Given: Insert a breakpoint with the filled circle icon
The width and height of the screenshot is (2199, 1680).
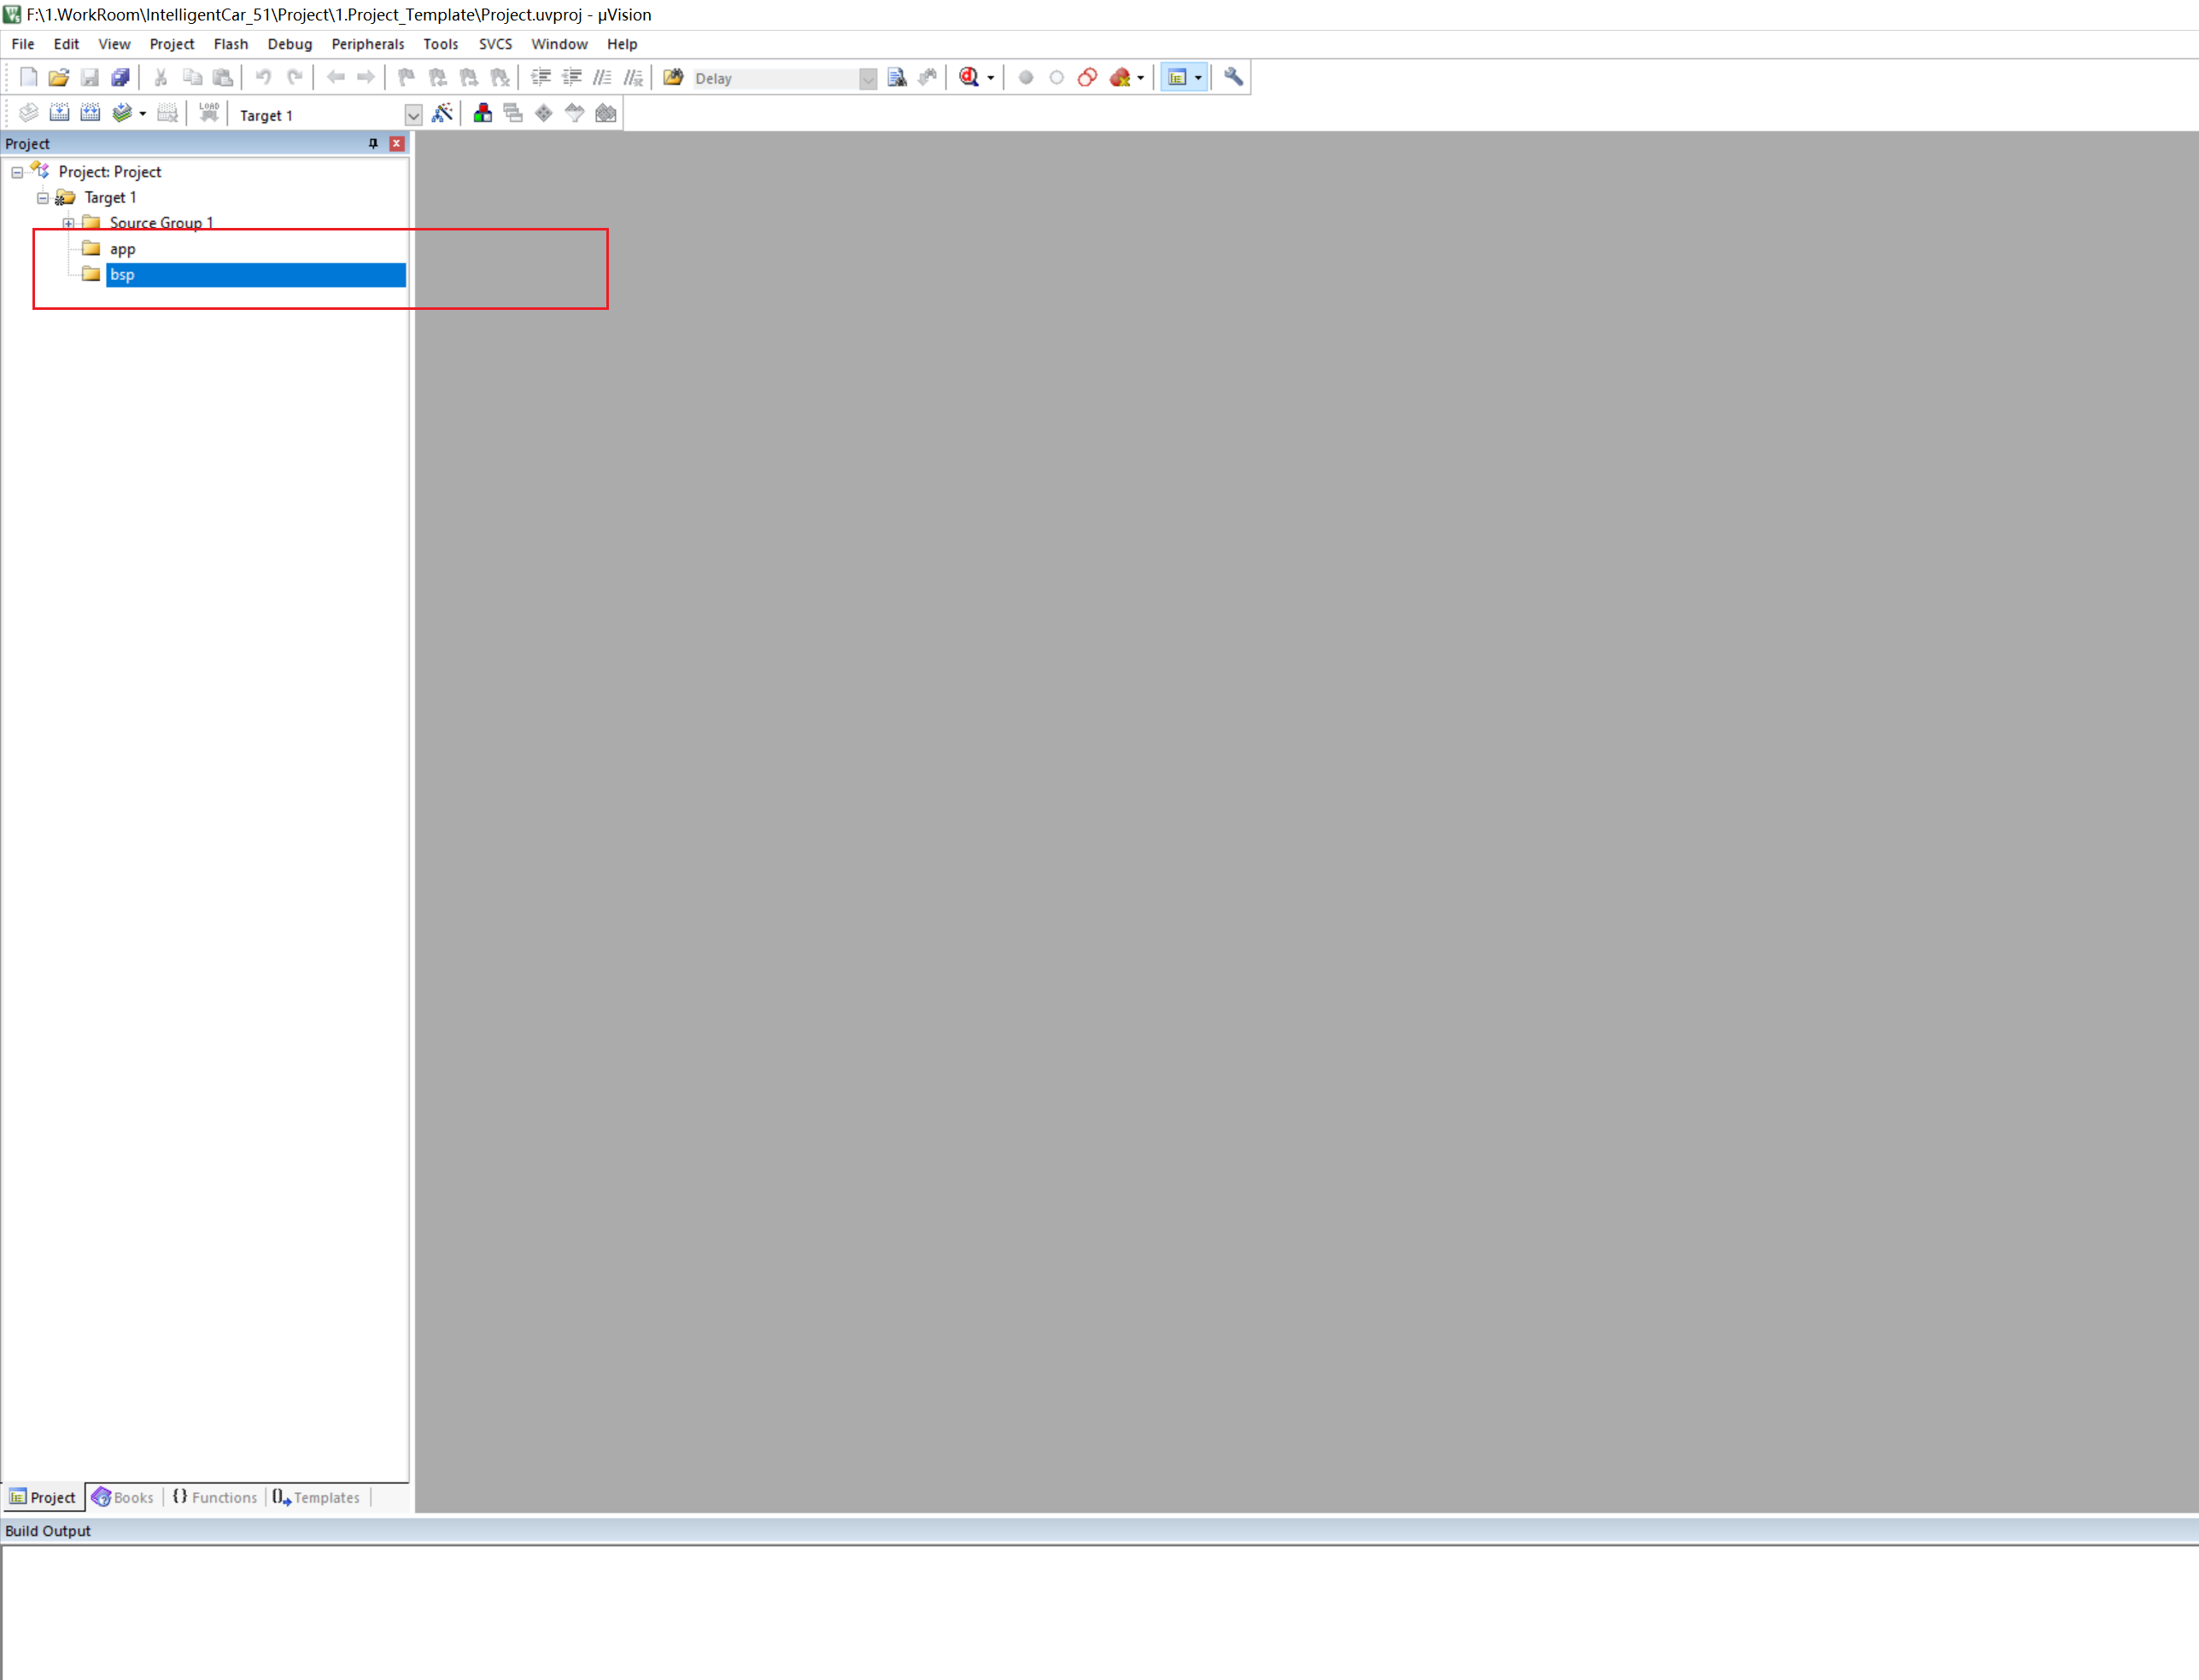Looking at the screenshot, I should (x=1026, y=77).
